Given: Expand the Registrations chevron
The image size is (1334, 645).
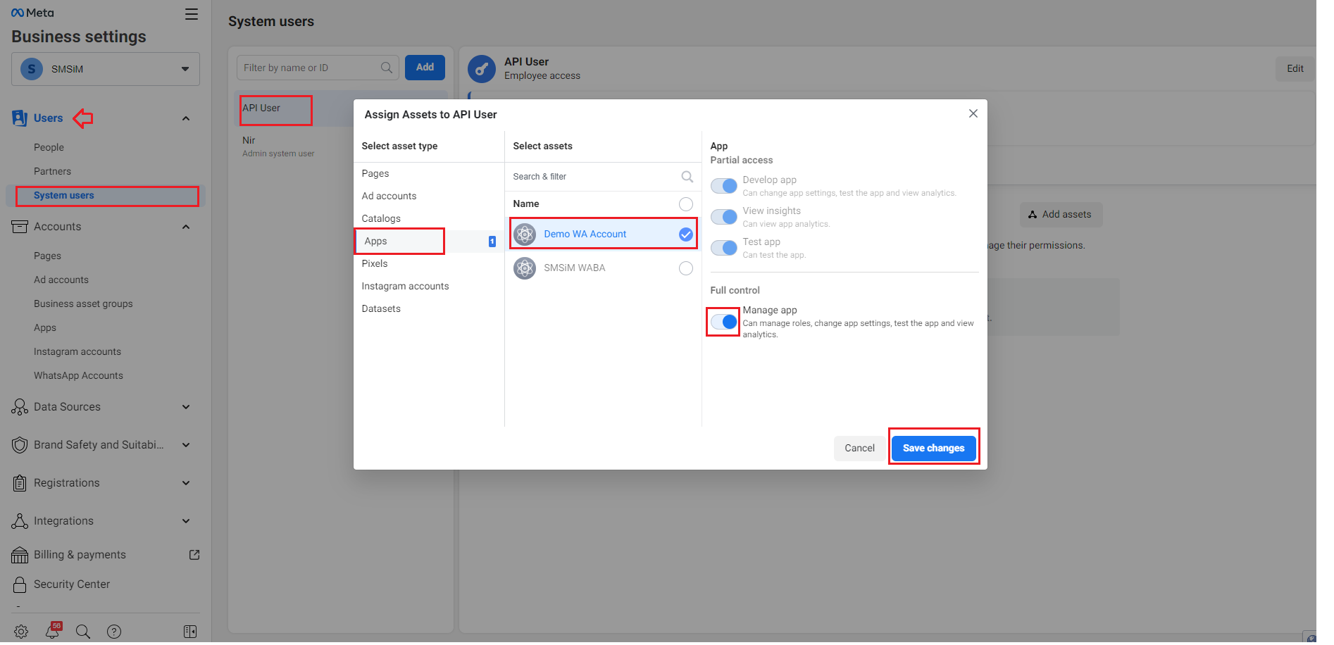Looking at the screenshot, I should click(186, 483).
